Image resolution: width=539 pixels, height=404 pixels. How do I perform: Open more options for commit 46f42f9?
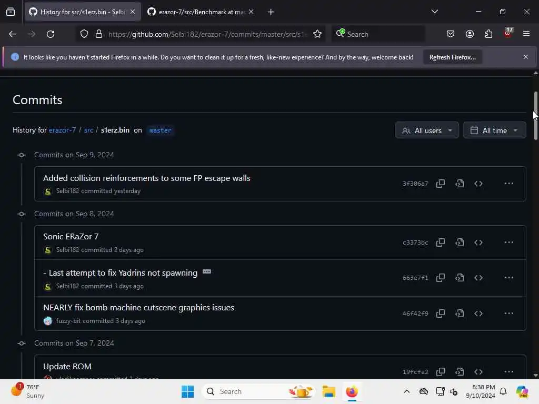pos(509,314)
